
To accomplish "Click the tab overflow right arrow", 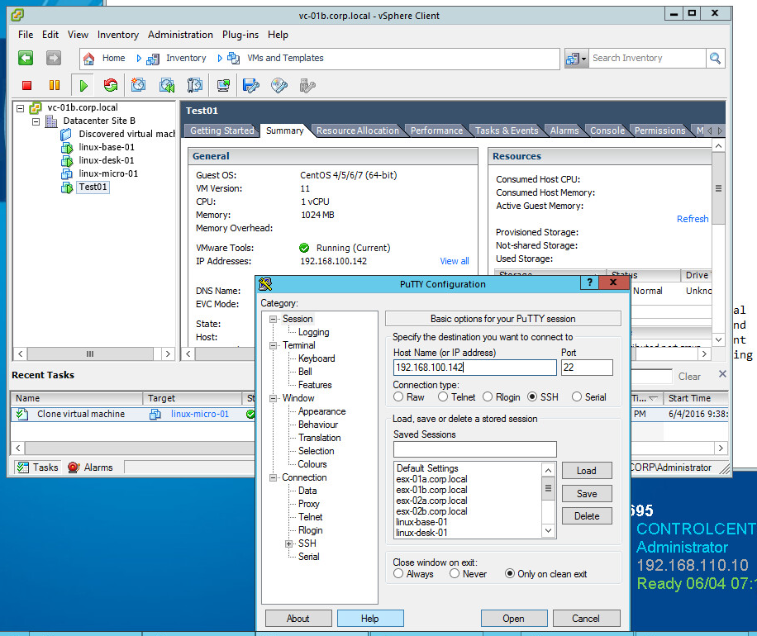I will (720, 131).
